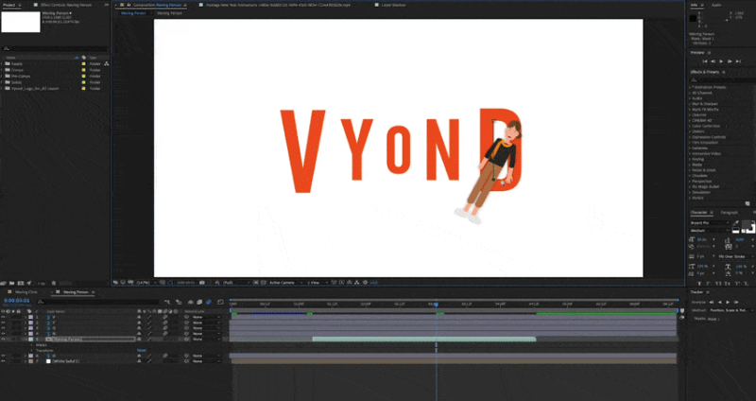The height and width of the screenshot is (401, 756).
Task: Switch to the Project panel tab
Action: [x=9, y=5]
